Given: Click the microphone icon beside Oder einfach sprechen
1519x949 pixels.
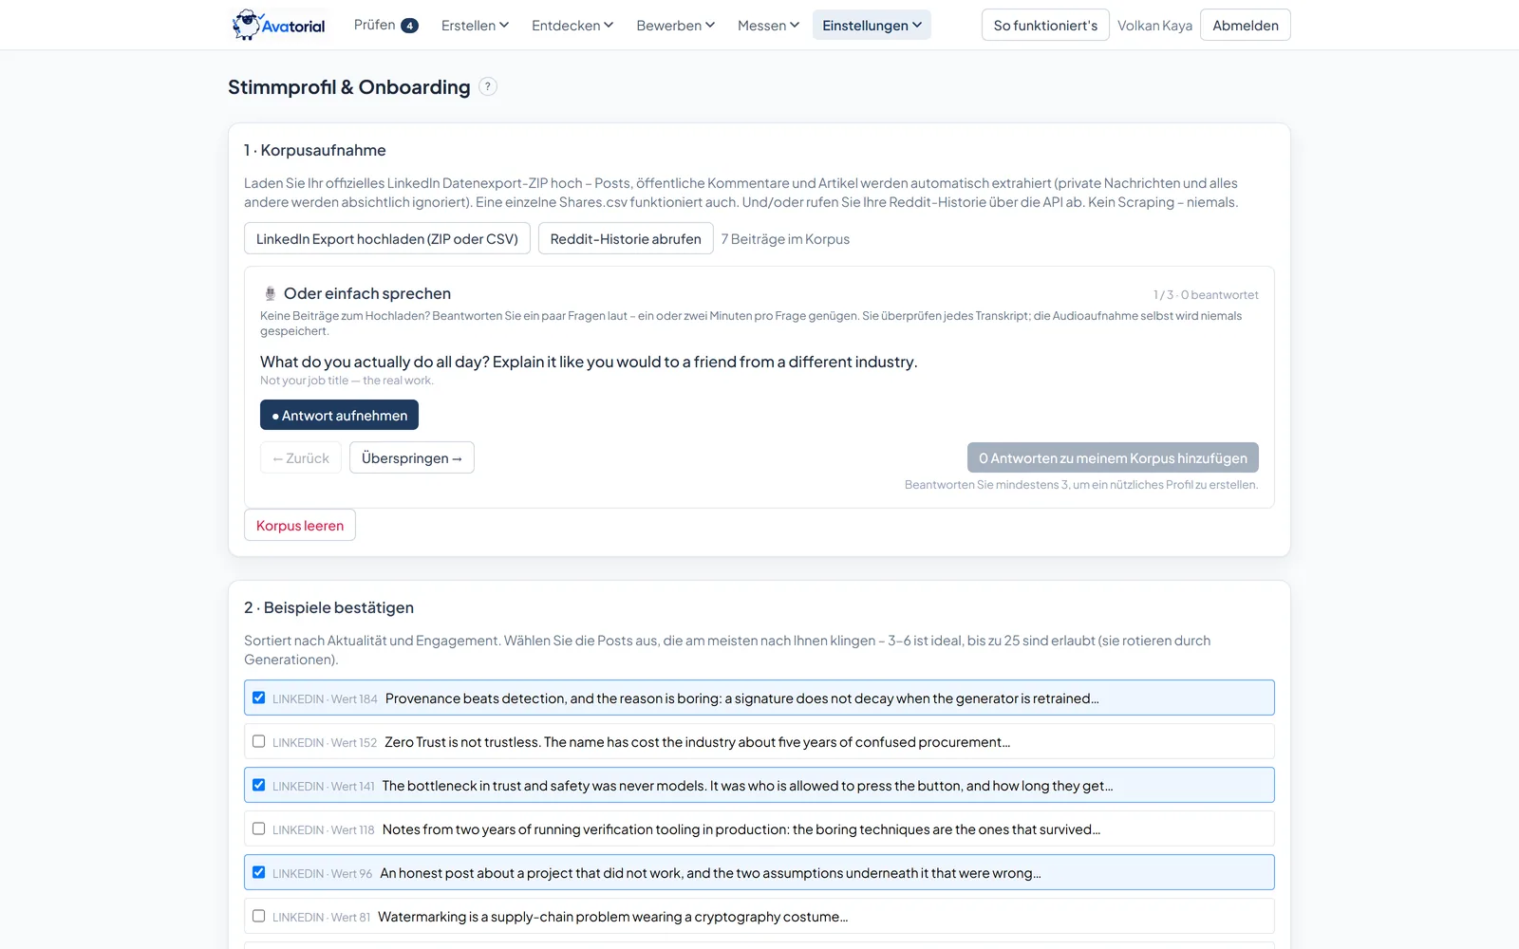Looking at the screenshot, I should click(x=270, y=294).
